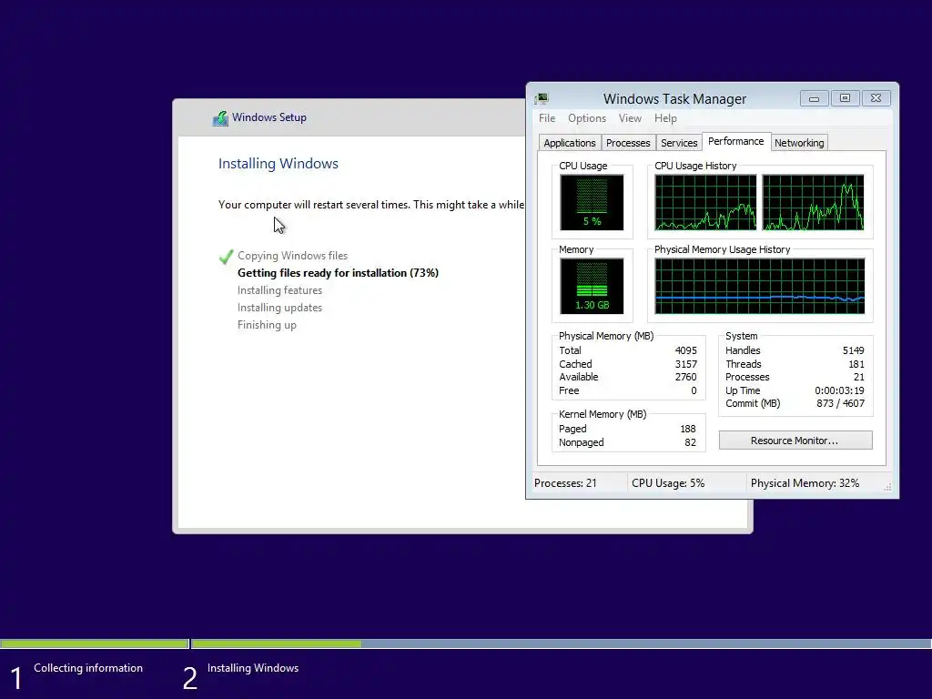Screen dimensions: 932x699
Task: Click the Windows Setup title text
Action: point(269,117)
